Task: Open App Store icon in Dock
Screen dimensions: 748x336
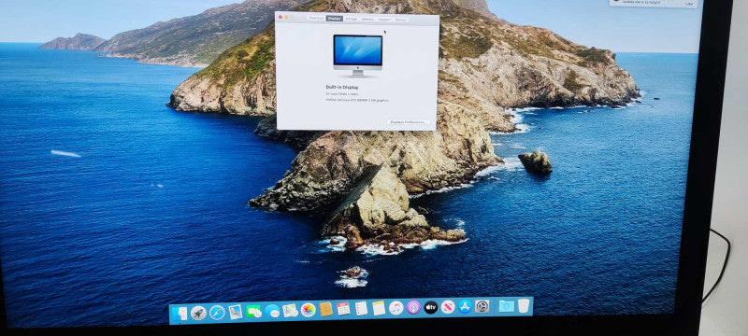Action: tap(465, 306)
